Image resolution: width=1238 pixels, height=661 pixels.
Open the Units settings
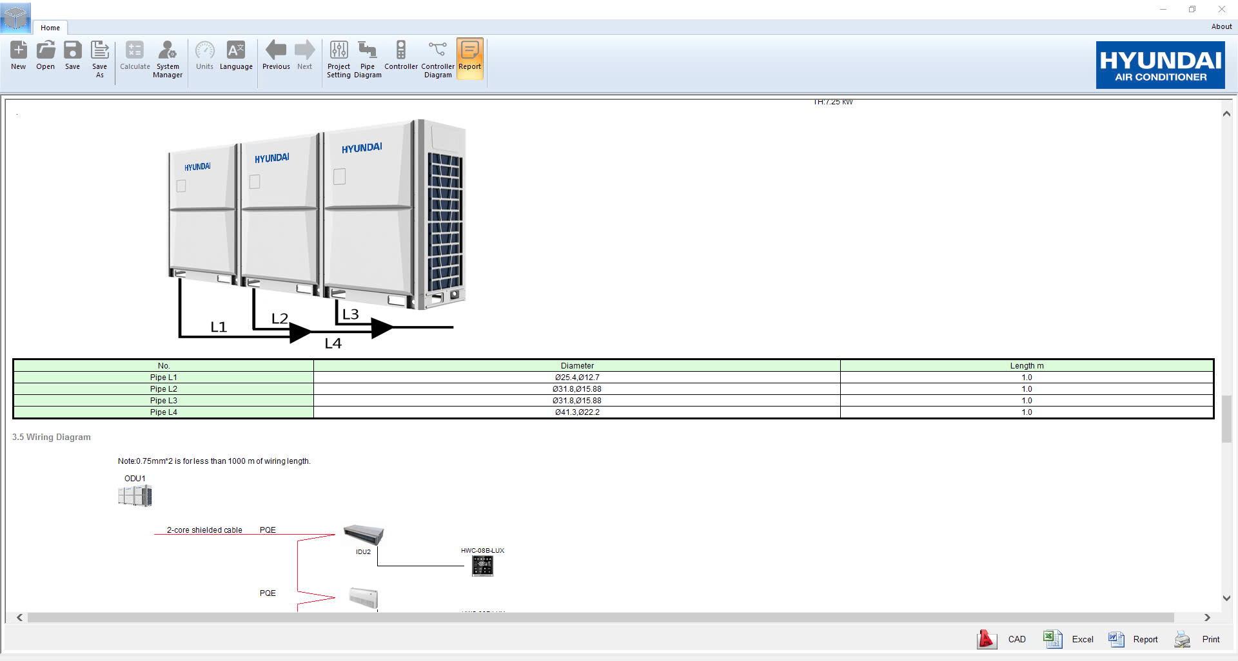tap(204, 55)
